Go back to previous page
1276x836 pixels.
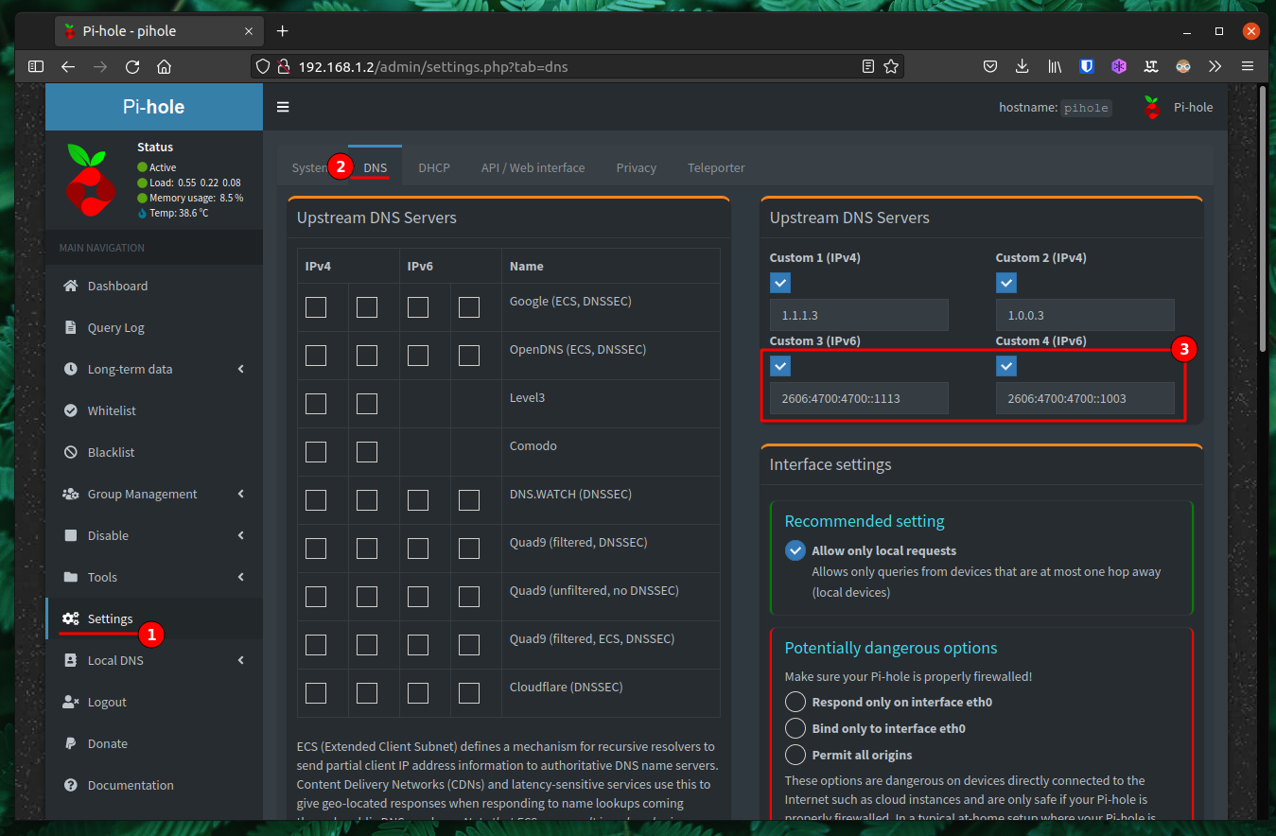[x=67, y=67]
